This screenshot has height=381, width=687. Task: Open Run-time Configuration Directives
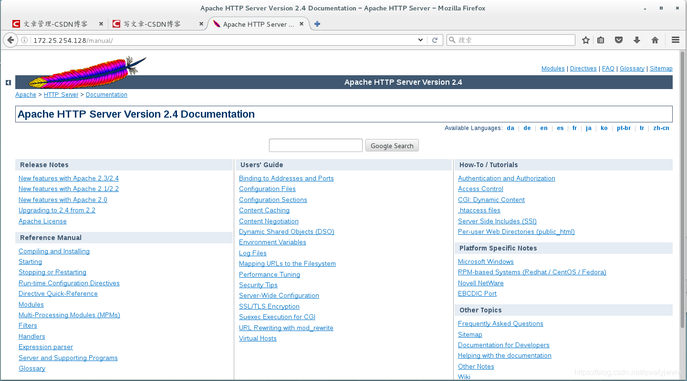(x=69, y=283)
